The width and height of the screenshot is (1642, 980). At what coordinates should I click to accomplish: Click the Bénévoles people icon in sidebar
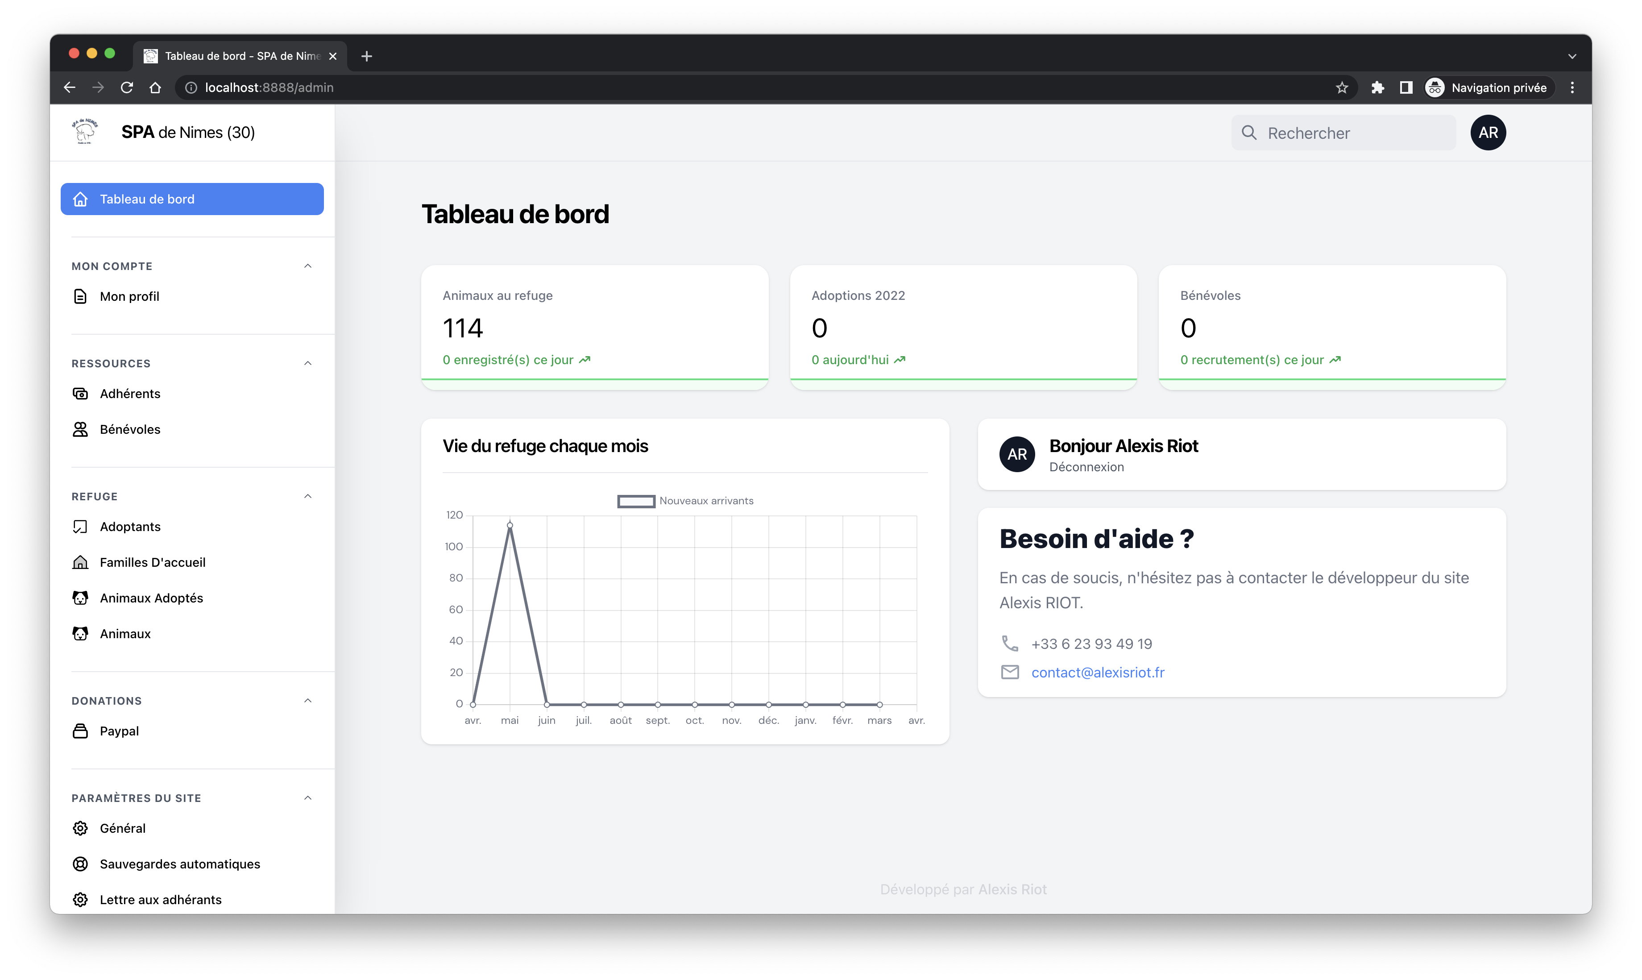pyautogui.click(x=80, y=429)
